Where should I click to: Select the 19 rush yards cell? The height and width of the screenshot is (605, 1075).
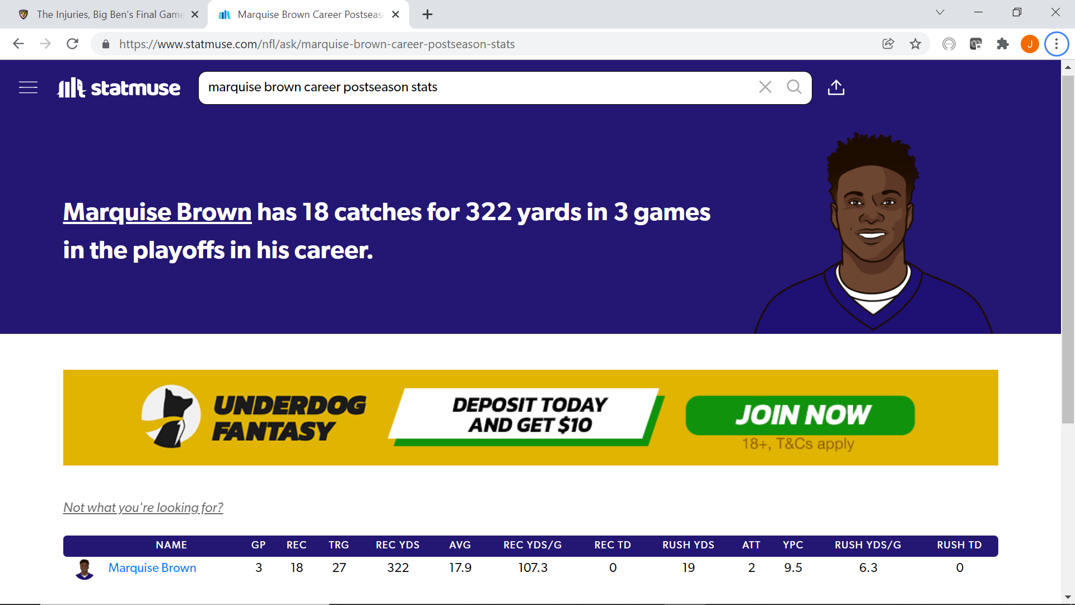click(689, 568)
